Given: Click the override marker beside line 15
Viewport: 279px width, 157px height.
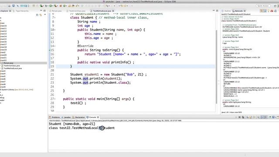Looking at the screenshot, I should point(50,50).
